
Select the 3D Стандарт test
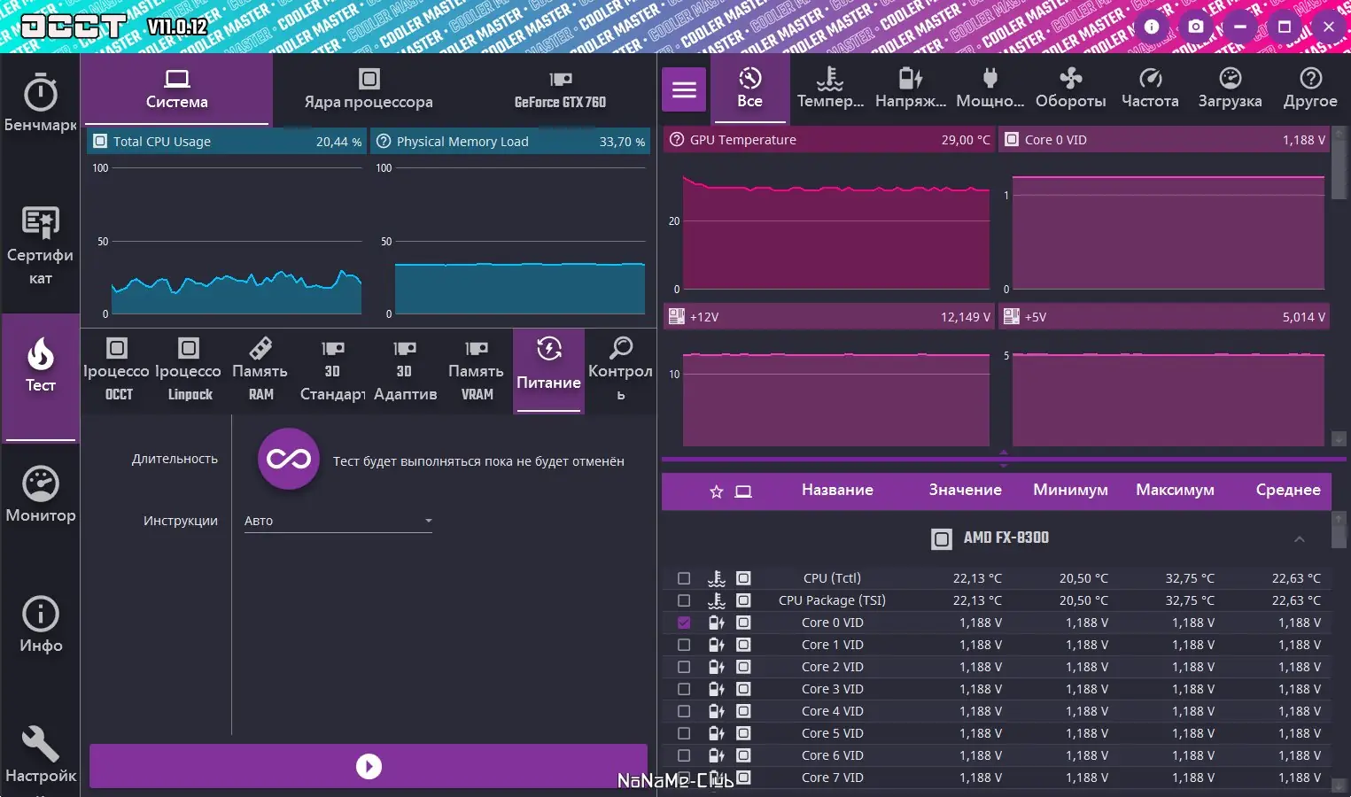point(332,370)
